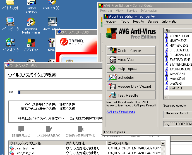Viewport: 192px width, 155px height.
Task: Click the virus scan progress bar
Action: click(x=60, y=92)
